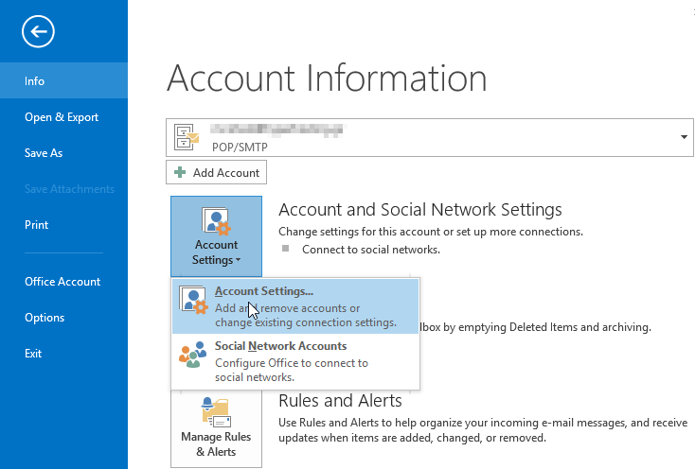The width and height of the screenshot is (695, 469).
Task: Click the Social Network Accounts people icon
Action: point(193,355)
